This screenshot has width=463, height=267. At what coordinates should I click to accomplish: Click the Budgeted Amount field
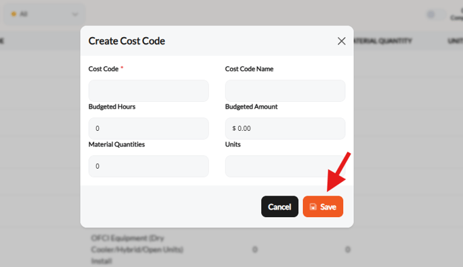click(x=285, y=128)
